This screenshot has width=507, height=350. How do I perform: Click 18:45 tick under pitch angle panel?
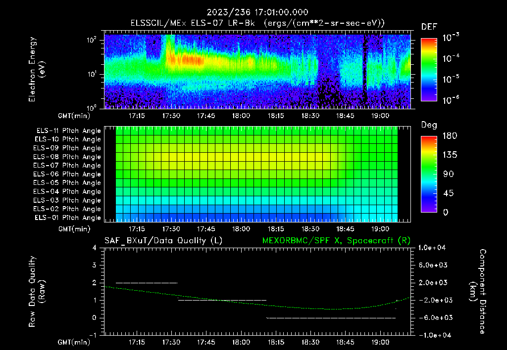(x=345, y=229)
